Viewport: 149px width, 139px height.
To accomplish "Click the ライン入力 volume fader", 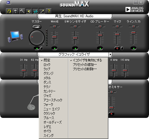I will (134, 32).
